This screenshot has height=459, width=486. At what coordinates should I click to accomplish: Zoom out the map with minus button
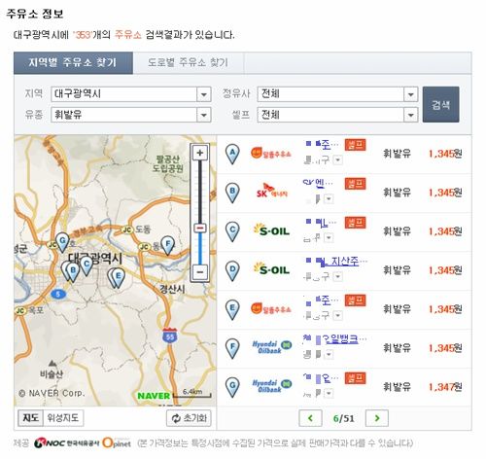[x=200, y=271]
